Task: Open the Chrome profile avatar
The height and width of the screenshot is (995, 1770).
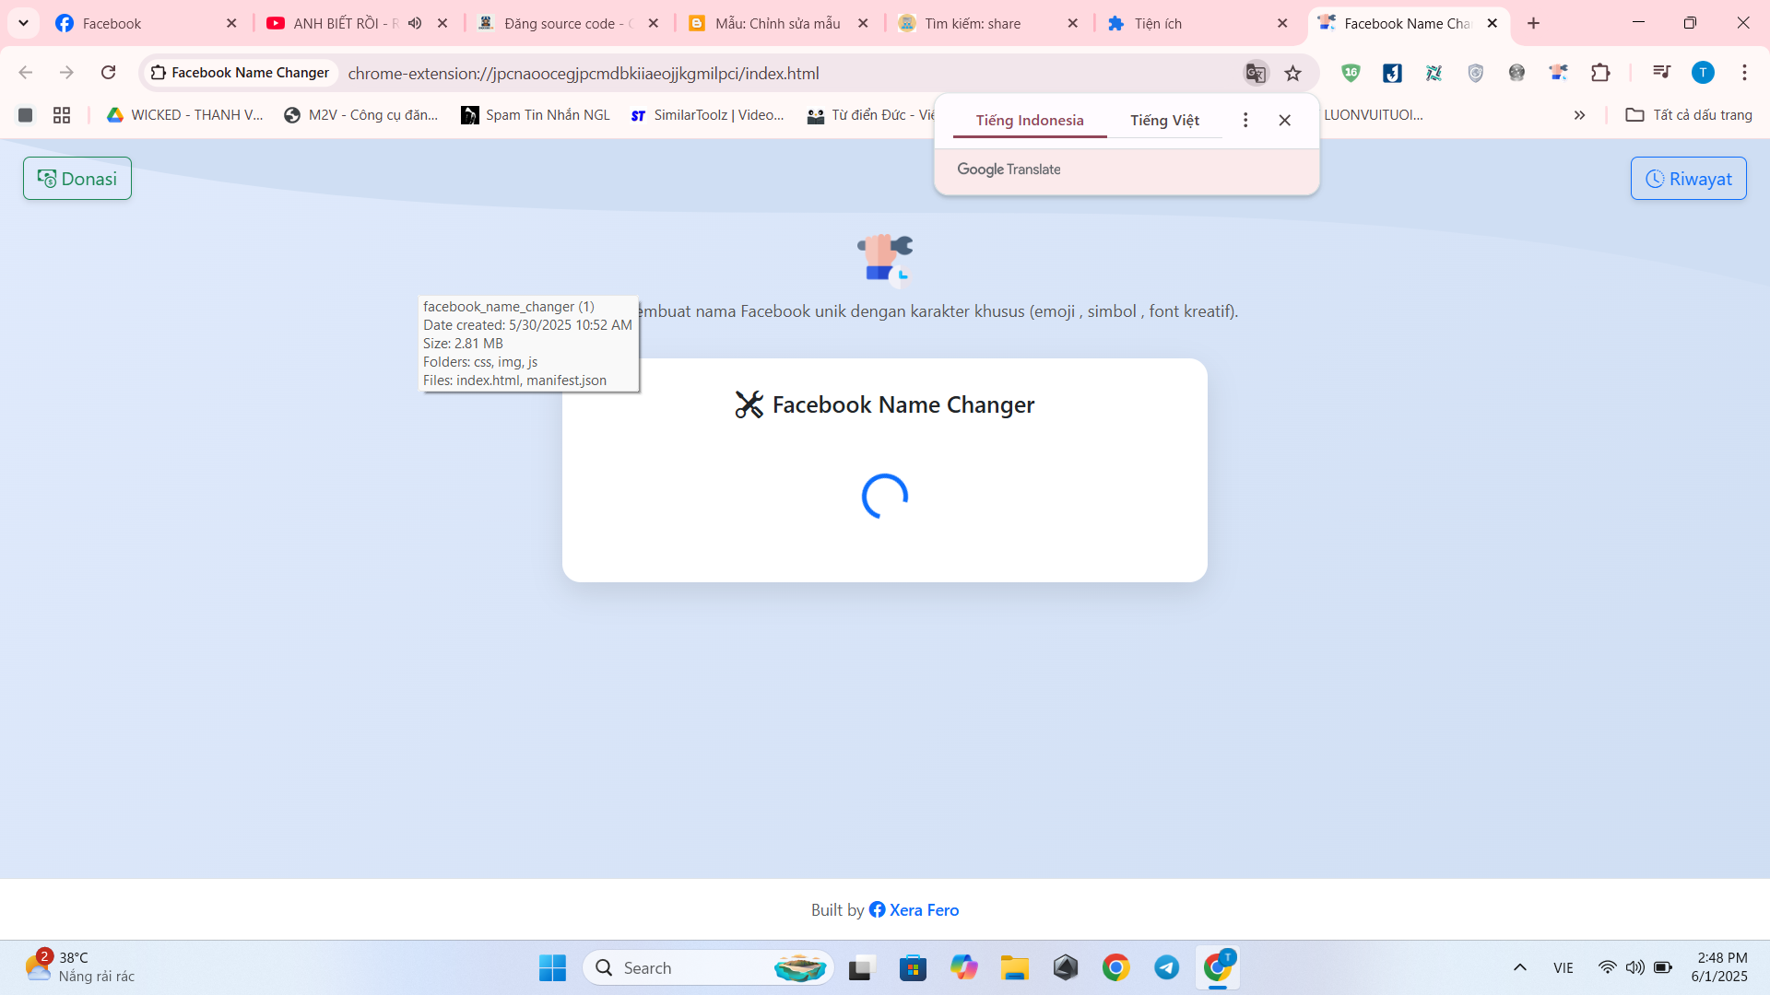Action: click(x=1703, y=73)
